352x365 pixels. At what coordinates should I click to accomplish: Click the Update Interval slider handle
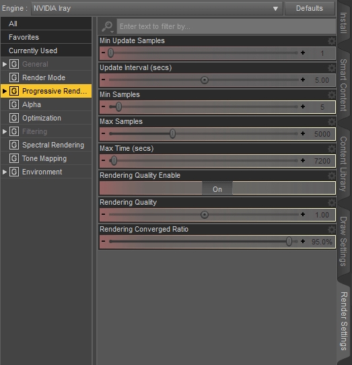(205, 80)
